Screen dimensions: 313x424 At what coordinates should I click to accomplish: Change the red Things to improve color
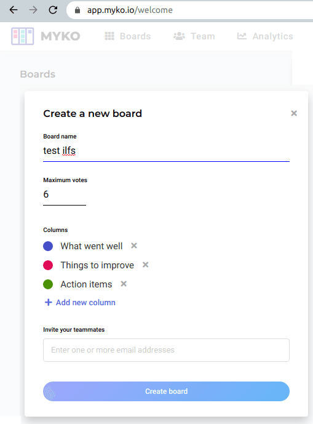pyautogui.click(x=48, y=265)
